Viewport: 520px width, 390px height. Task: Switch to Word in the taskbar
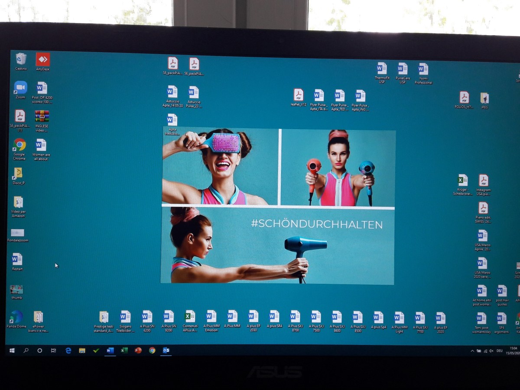110,350
